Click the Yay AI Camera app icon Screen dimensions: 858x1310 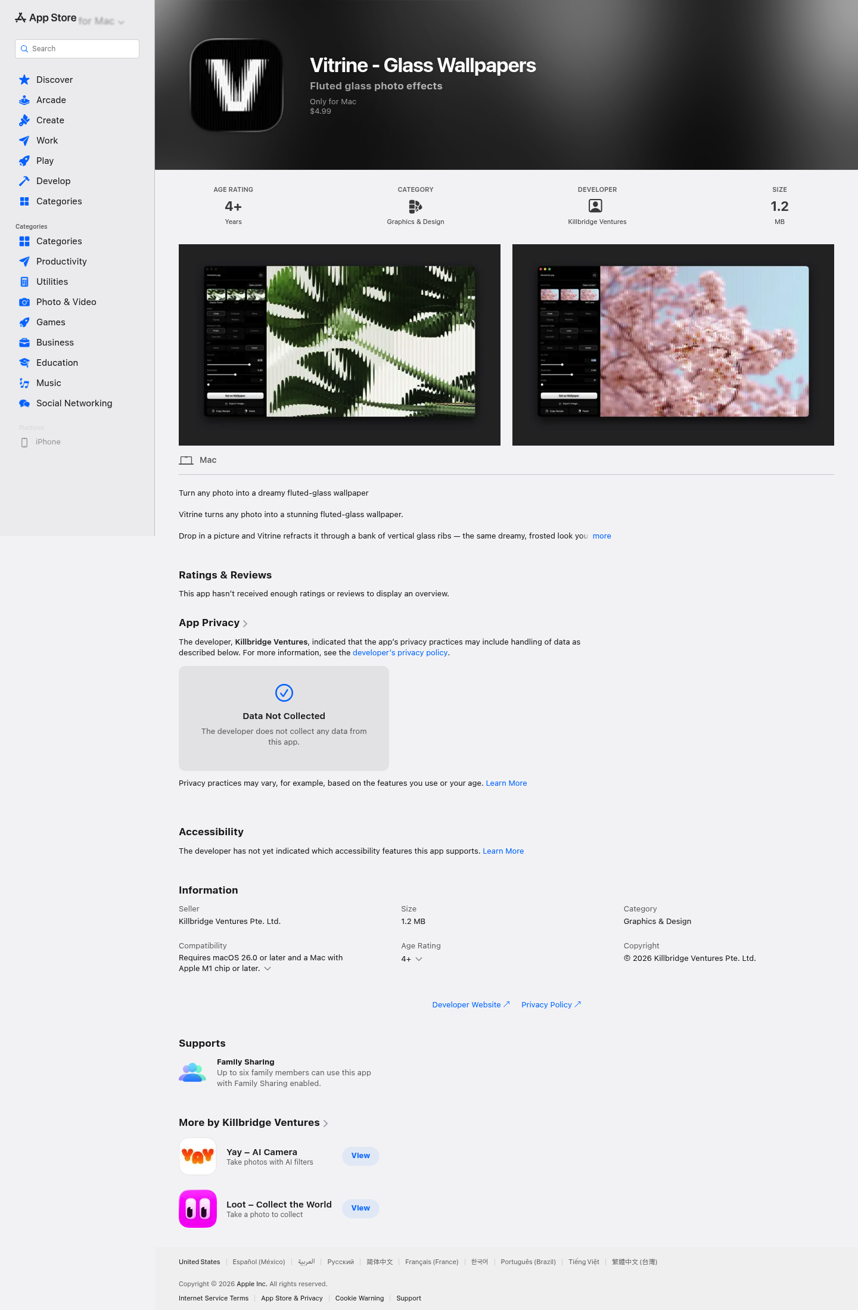(198, 1156)
